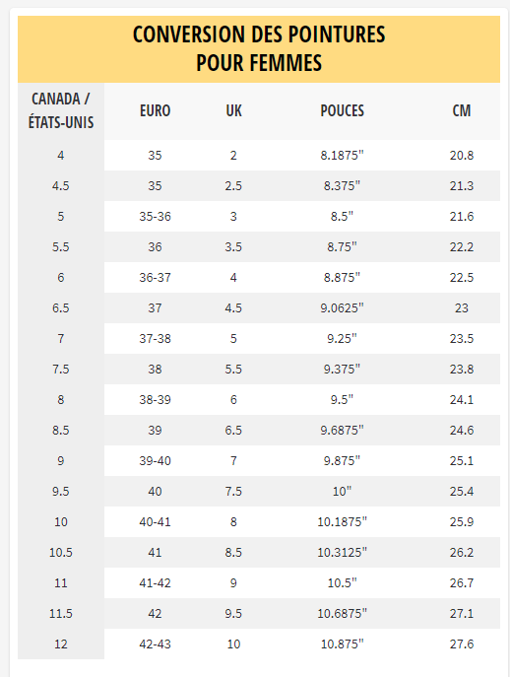Select the POUCES column header
The image size is (510, 677).
tap(343, 111)
